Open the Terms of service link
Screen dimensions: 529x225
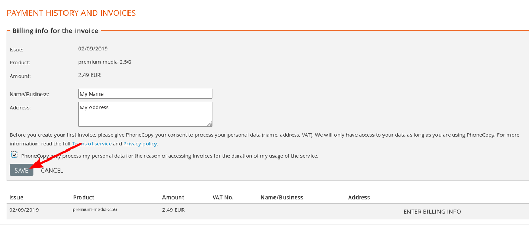coord(92,144)
